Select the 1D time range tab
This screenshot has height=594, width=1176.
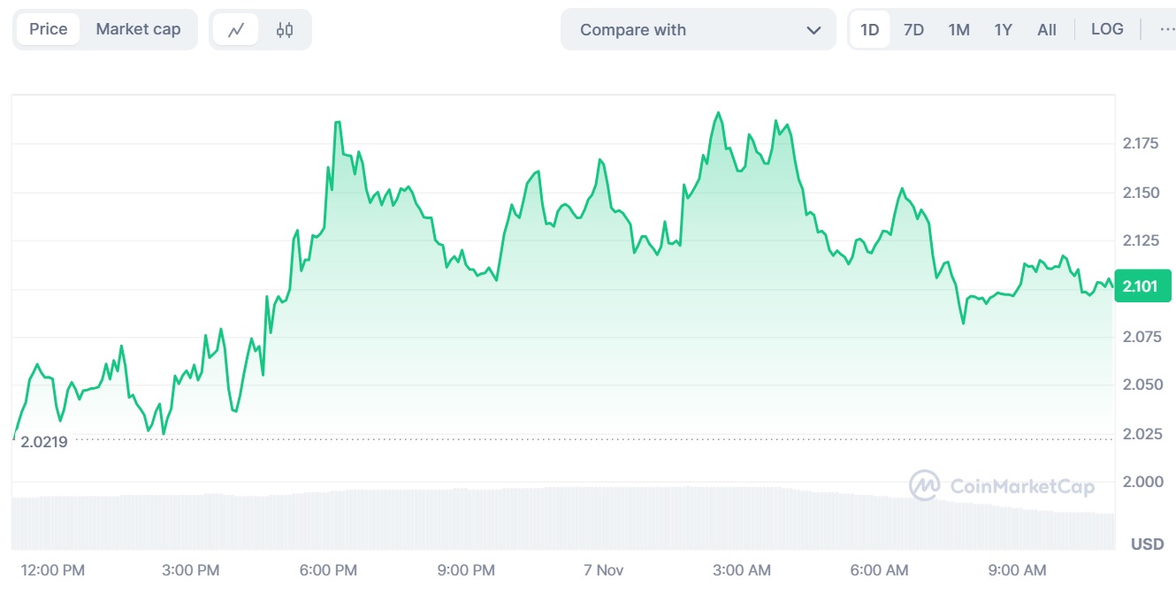(x=870, y=30)
